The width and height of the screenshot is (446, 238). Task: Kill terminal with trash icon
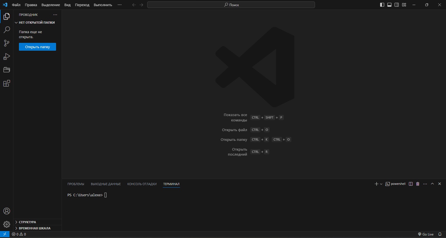tap(418, 184)
